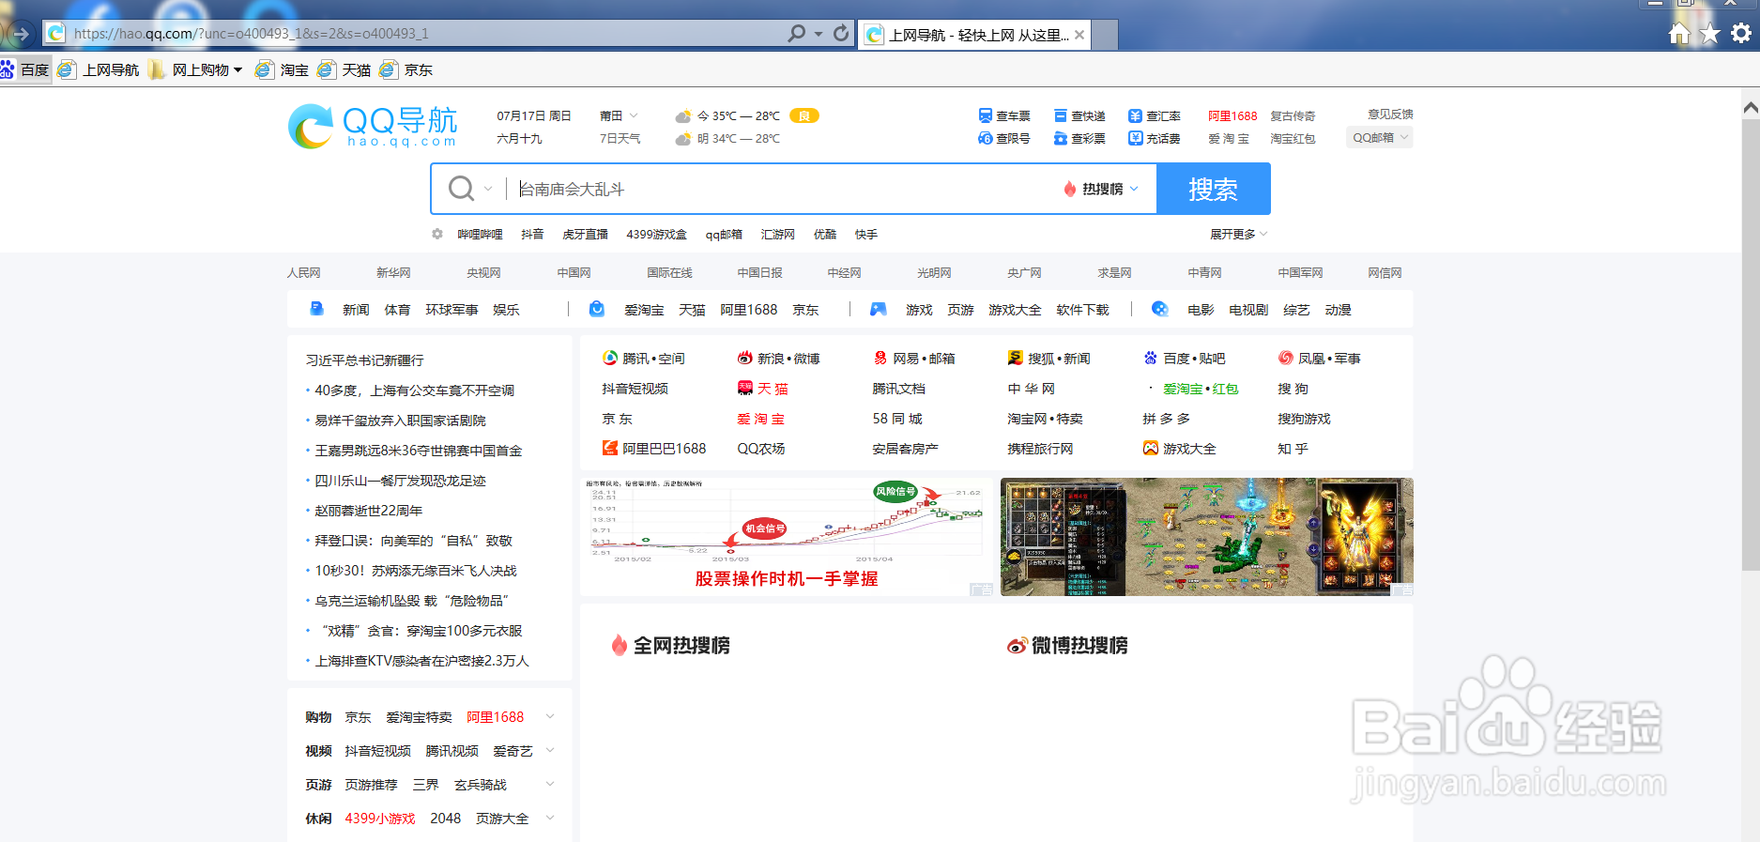Click the shopping bag icon beside 爱淘宝
1760x842 pixels.
pyautogui.click(x=597, y=309)
